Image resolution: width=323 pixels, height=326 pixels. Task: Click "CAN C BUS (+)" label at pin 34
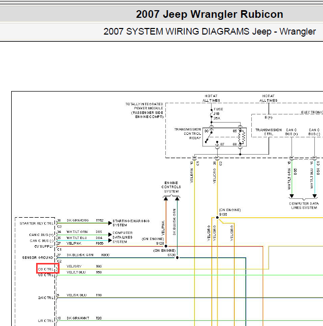coord(41,235)
